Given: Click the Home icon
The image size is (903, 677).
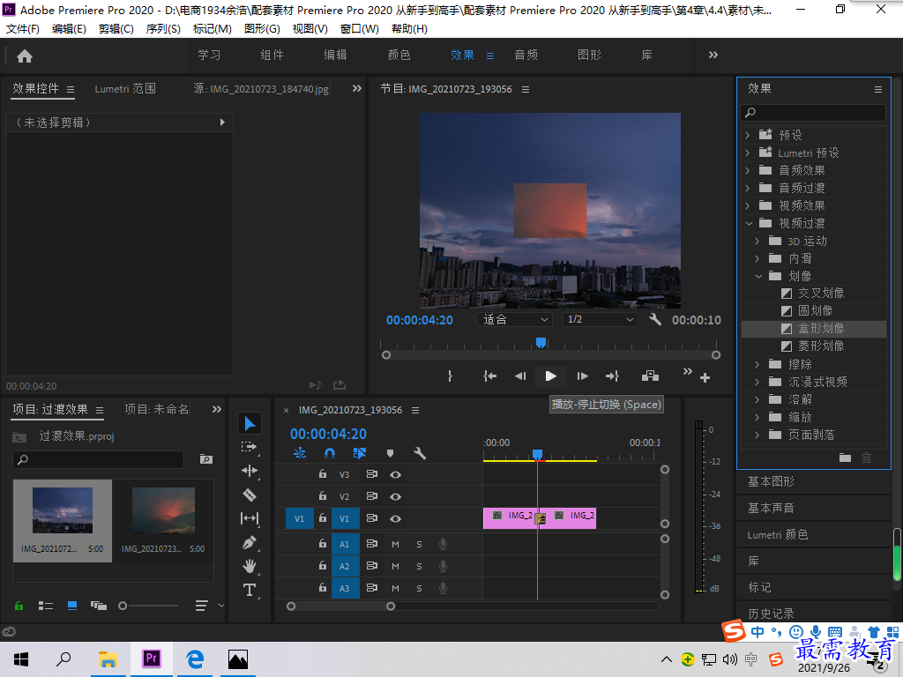Looking at the screenshot, I should click(x=25, y=56).
